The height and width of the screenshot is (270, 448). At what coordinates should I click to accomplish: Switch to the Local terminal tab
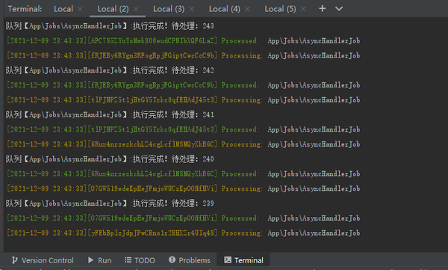(x=63, y=9)
